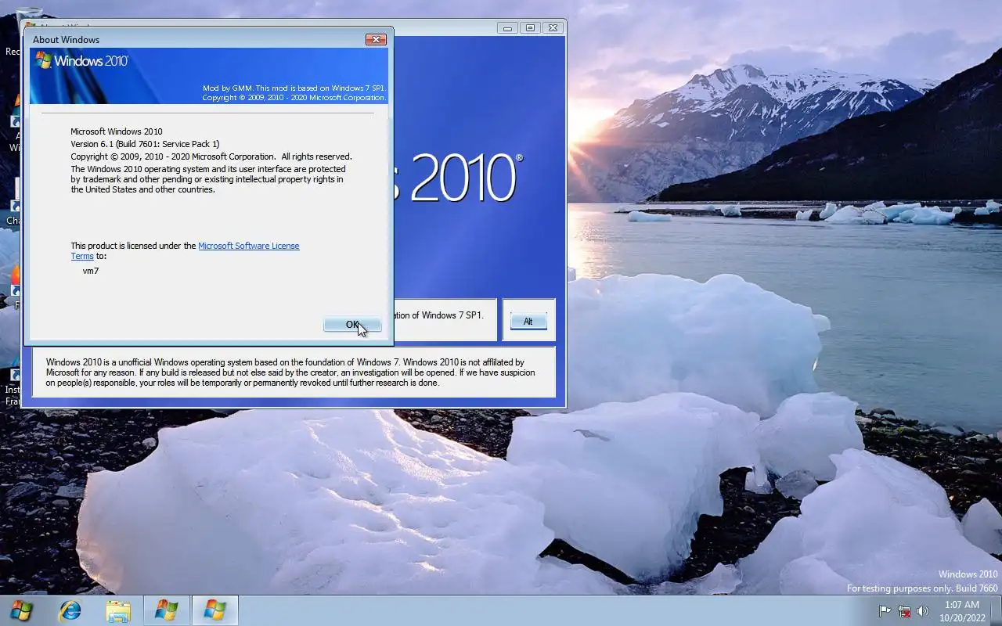Open the Microsoft Software License Terms link
The width and height of the screenshot is (1002, 626).
click(x=248, y=246)
